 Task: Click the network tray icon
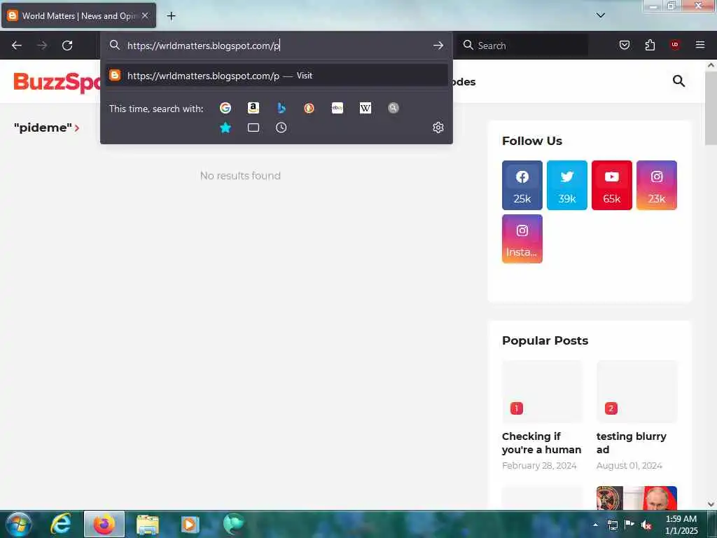612,525
